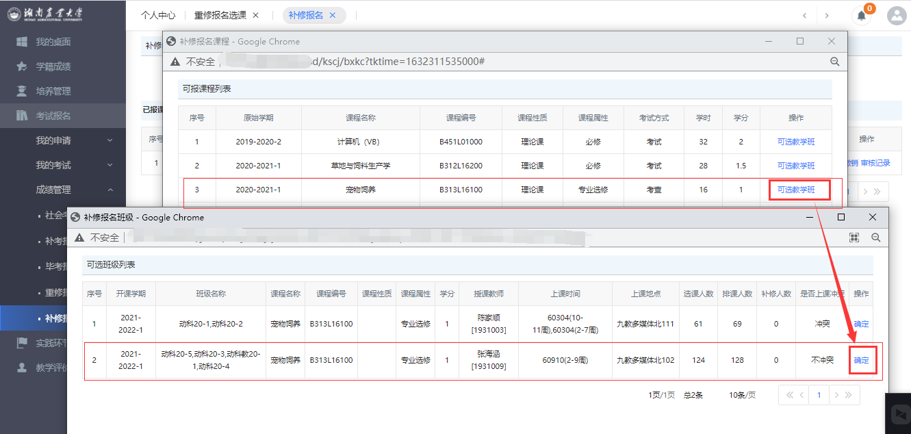Switch to the 重修报名选课 tab
The height and width of the screenshot is (434, 911).
(x=220, y=15)
